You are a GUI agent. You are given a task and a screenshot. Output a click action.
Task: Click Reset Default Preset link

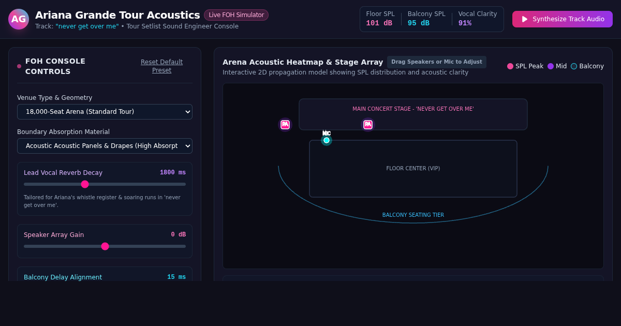tap(161, 66)
